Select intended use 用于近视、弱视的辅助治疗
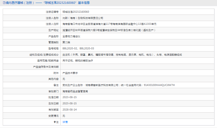217x128 pixels. click(x=78, y=61)
